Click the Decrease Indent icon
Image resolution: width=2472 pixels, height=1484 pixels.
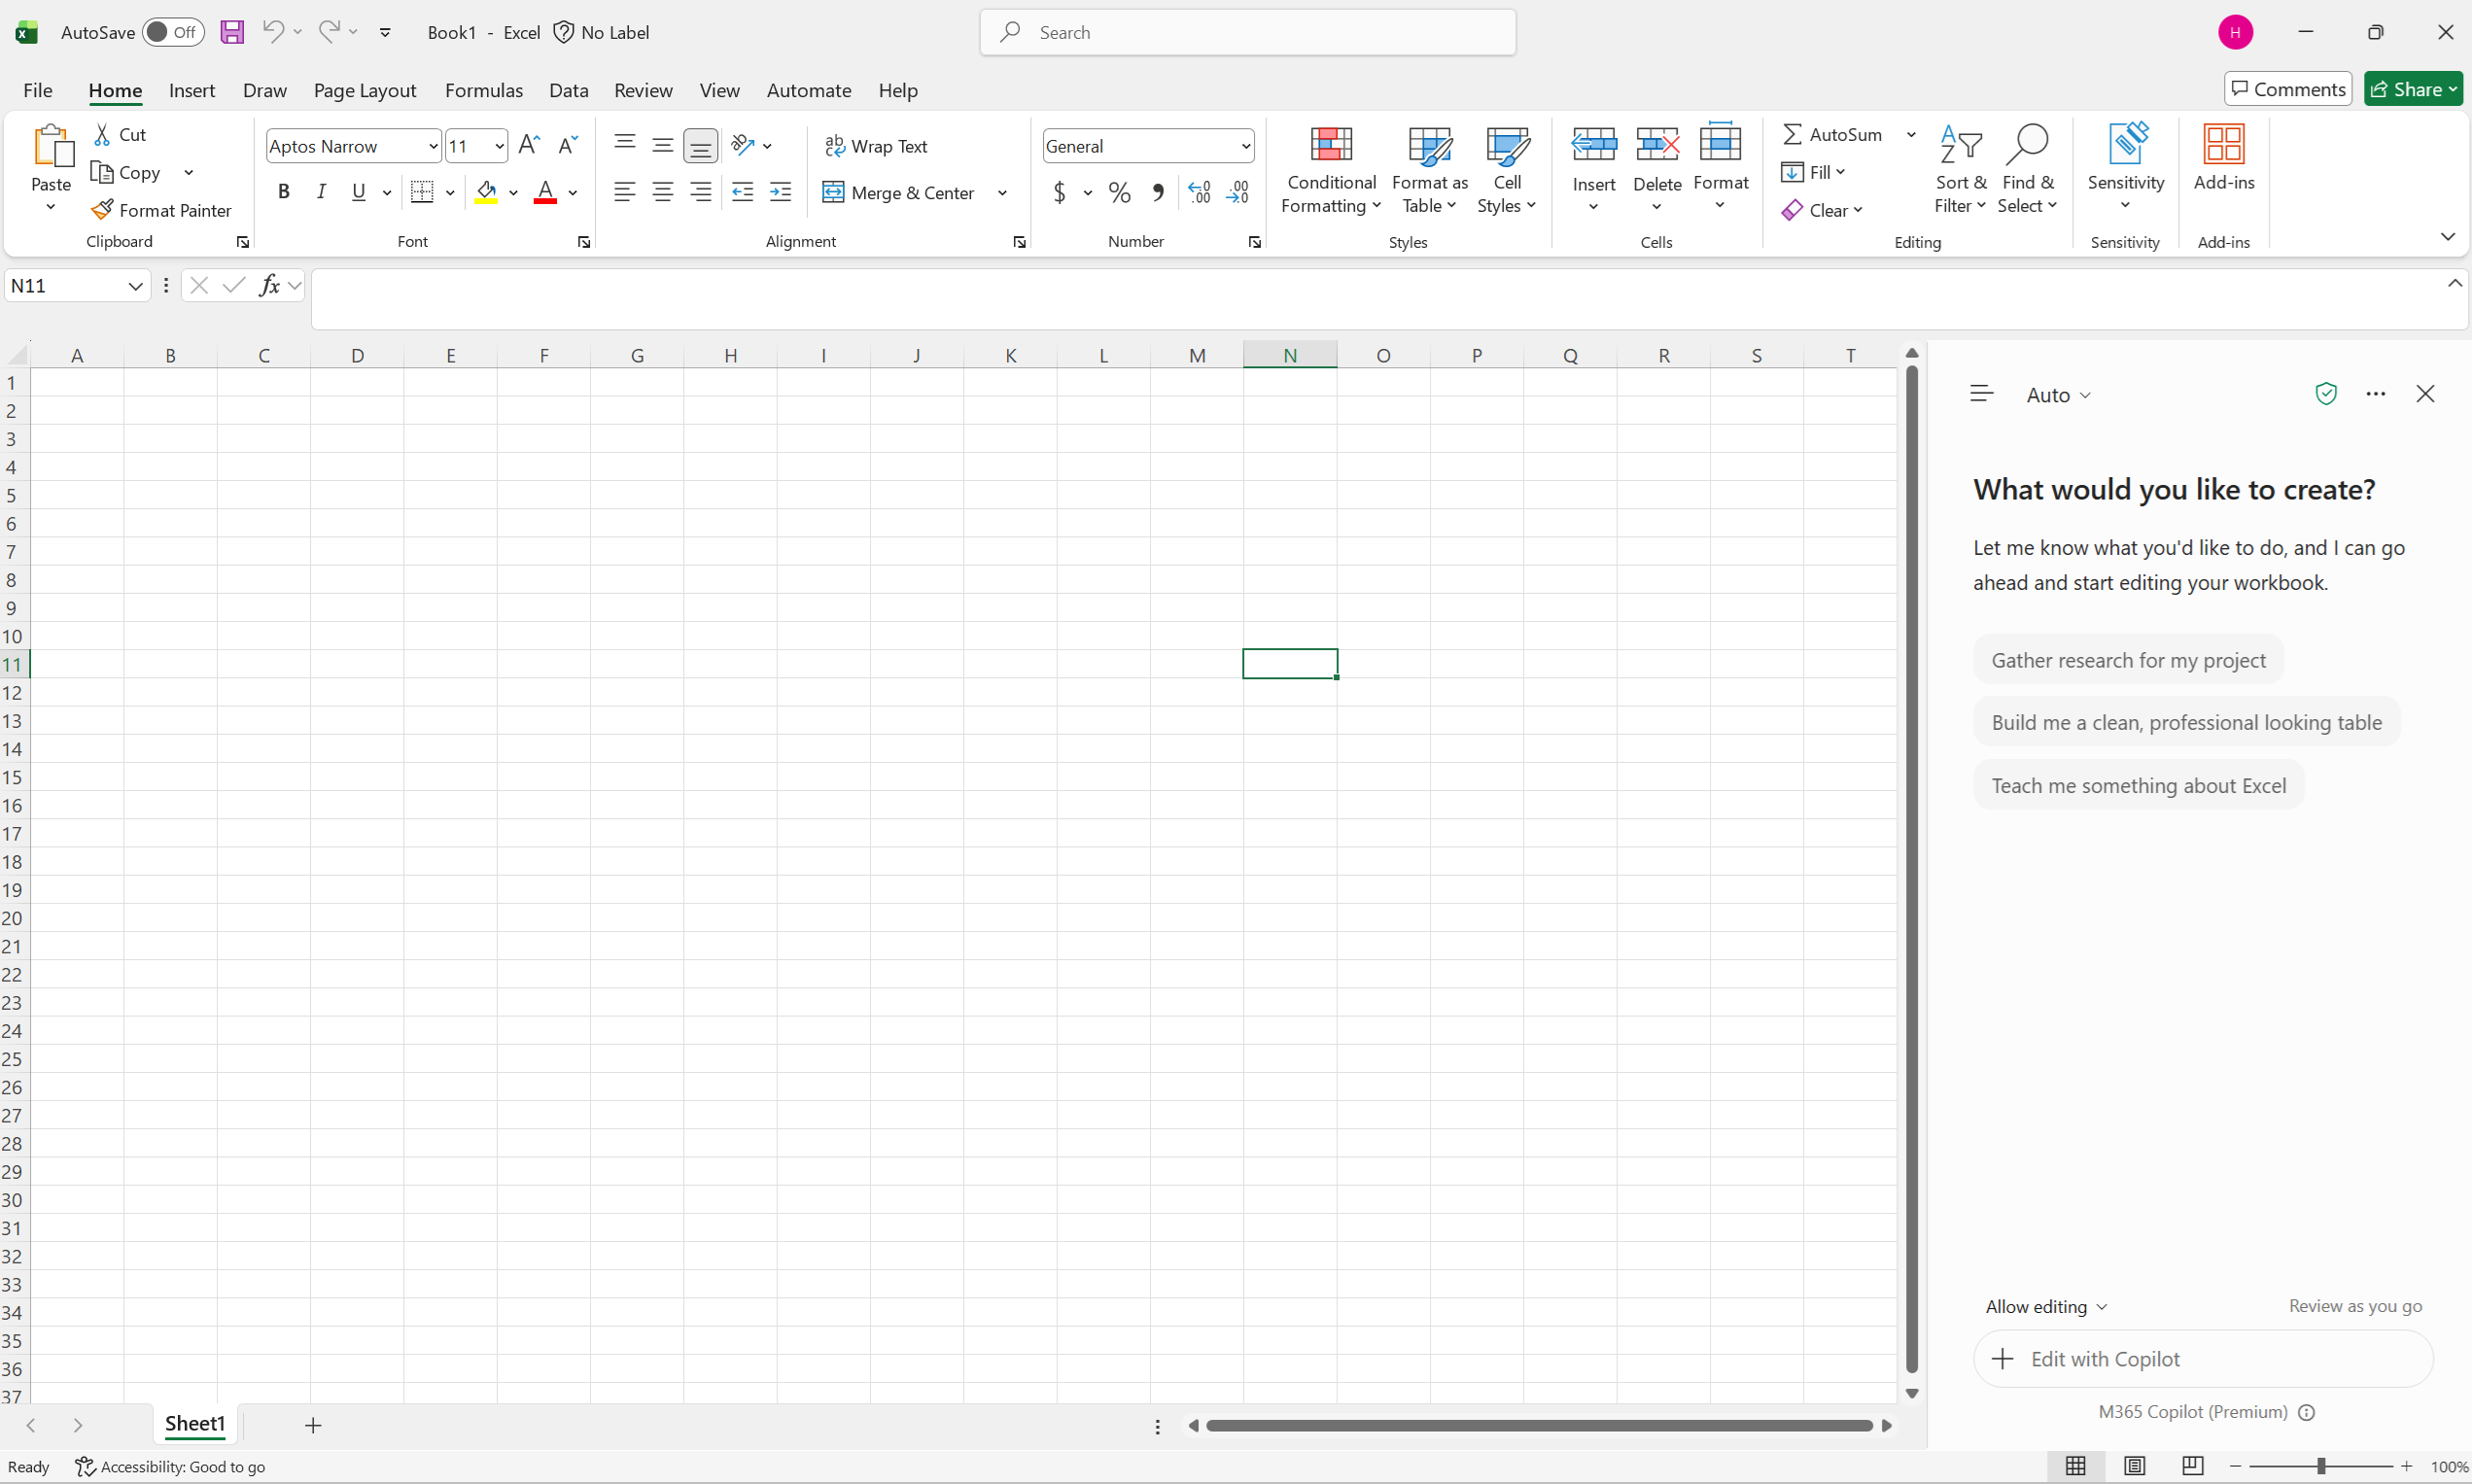click(742, 192)
